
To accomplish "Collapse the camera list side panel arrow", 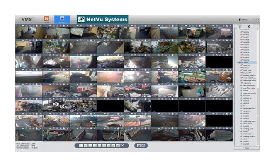I will [x=233, y=86].
